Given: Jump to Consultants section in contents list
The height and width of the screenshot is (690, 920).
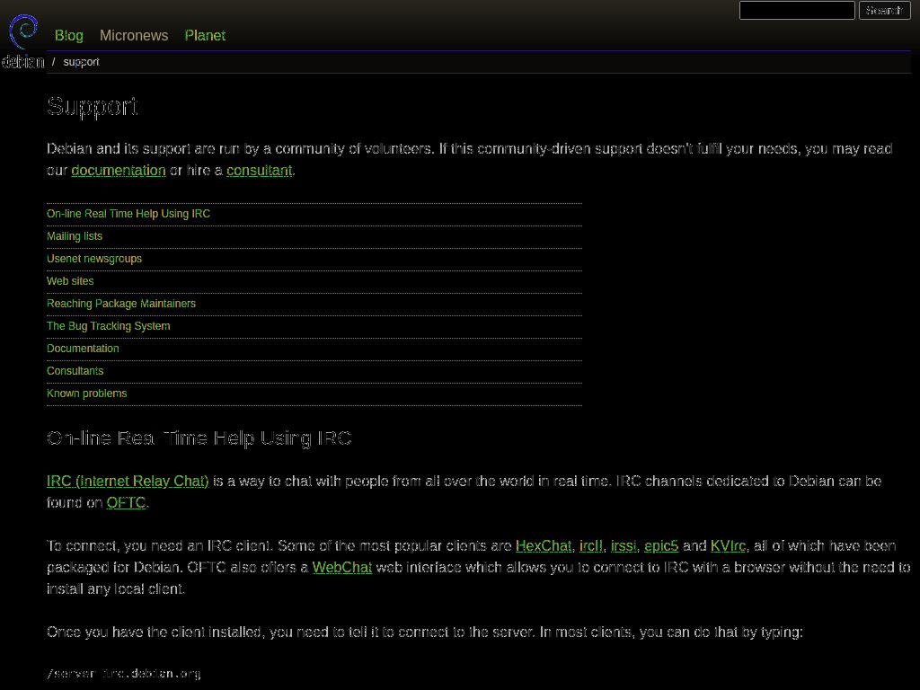Looking at the screenshot, I should click(75, 371).
